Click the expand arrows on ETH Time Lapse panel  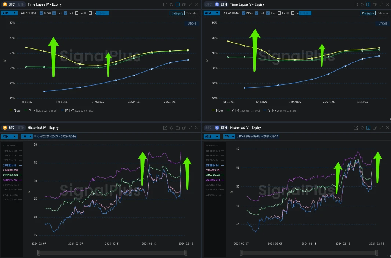pyautogui.click(x=381, y=4)
